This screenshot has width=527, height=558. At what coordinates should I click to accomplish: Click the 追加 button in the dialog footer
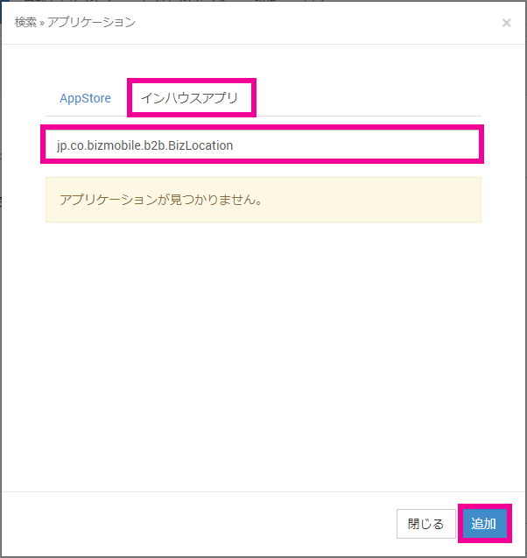(484, 524)
